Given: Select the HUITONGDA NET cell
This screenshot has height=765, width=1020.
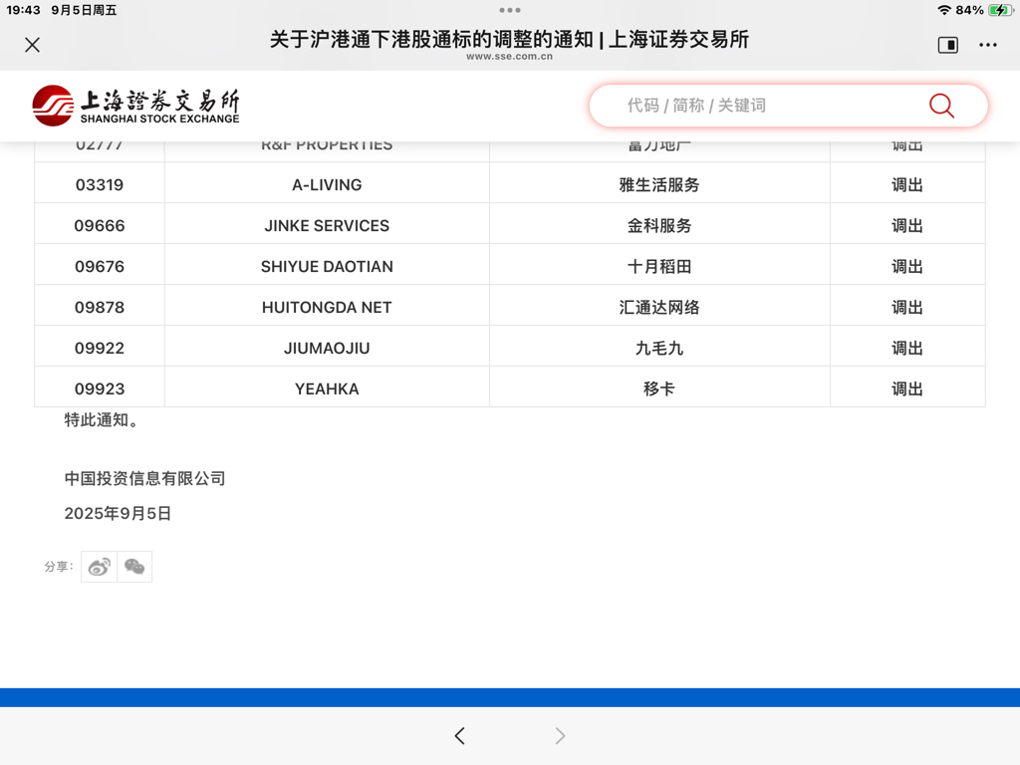Looking at the screenshot, I should [x=327, y=307].
